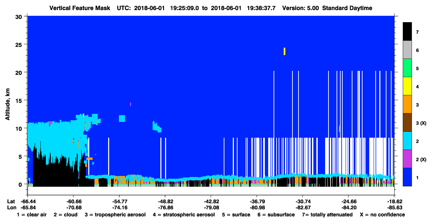Image resolution: width=438 pixels, height=224 pixels.
Task: Click the brown 3 (X) legend swatch
Action: pyautogui.click(x=407, y=123)
